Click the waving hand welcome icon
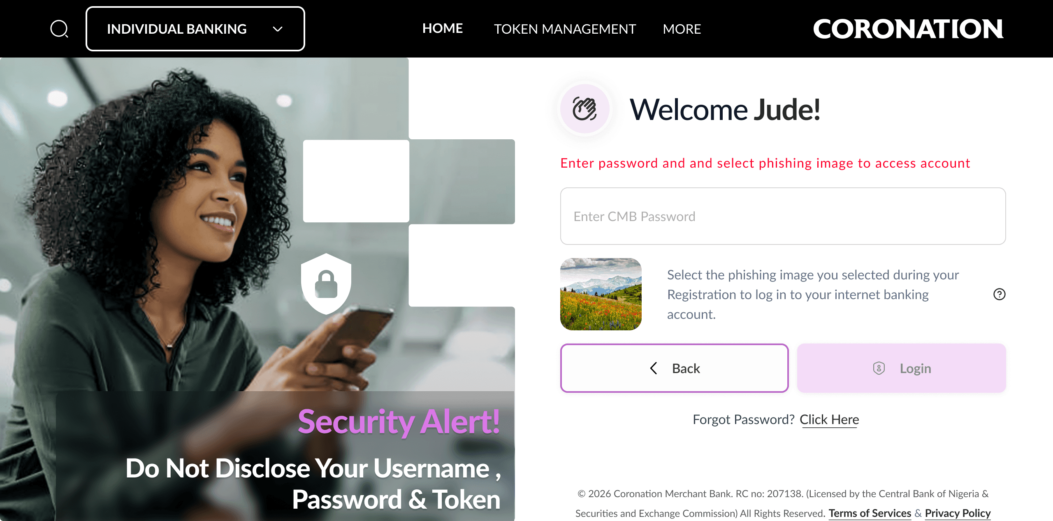Screen dimensions: 1053x521 coord(584,109)
